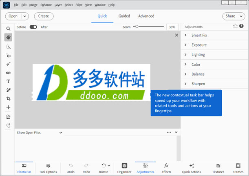Choose the Eye tool
The height and width of the screenshot is (176, 249).
click(x=8, y=56)
